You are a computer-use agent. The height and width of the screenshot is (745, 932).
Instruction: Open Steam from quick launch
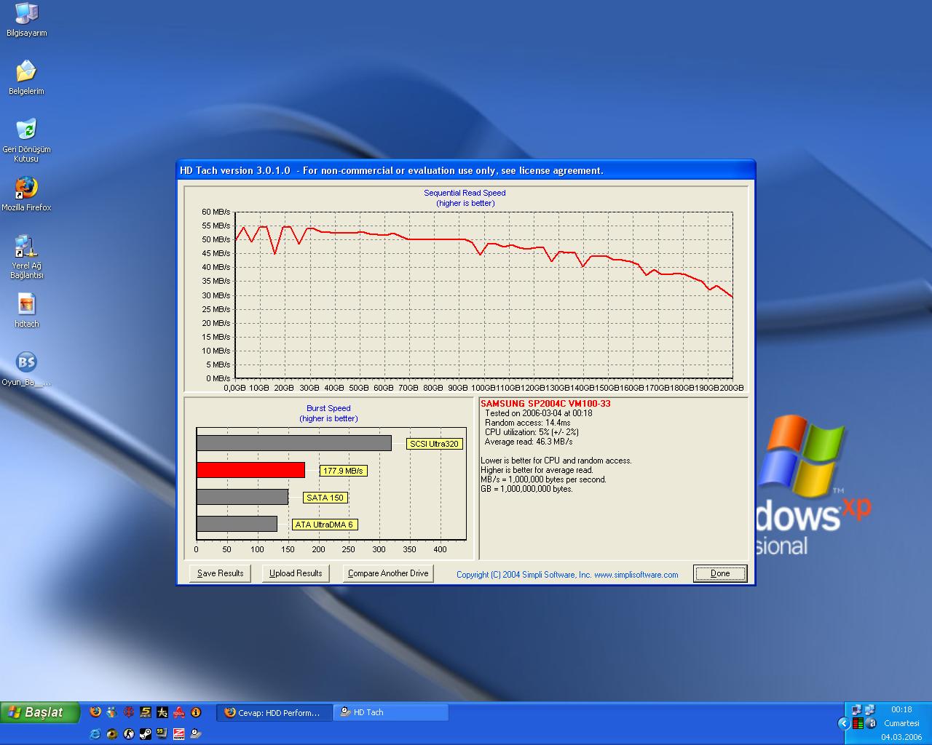(x=146, y=733)
